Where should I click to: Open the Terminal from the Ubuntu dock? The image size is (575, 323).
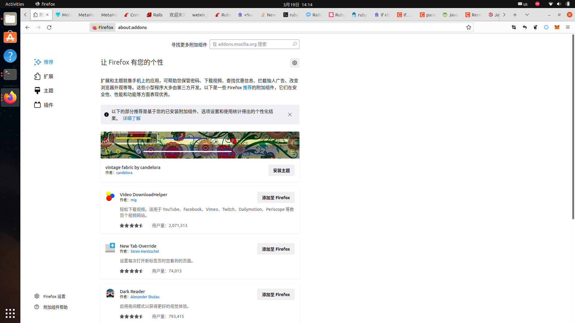click(10, 74)
